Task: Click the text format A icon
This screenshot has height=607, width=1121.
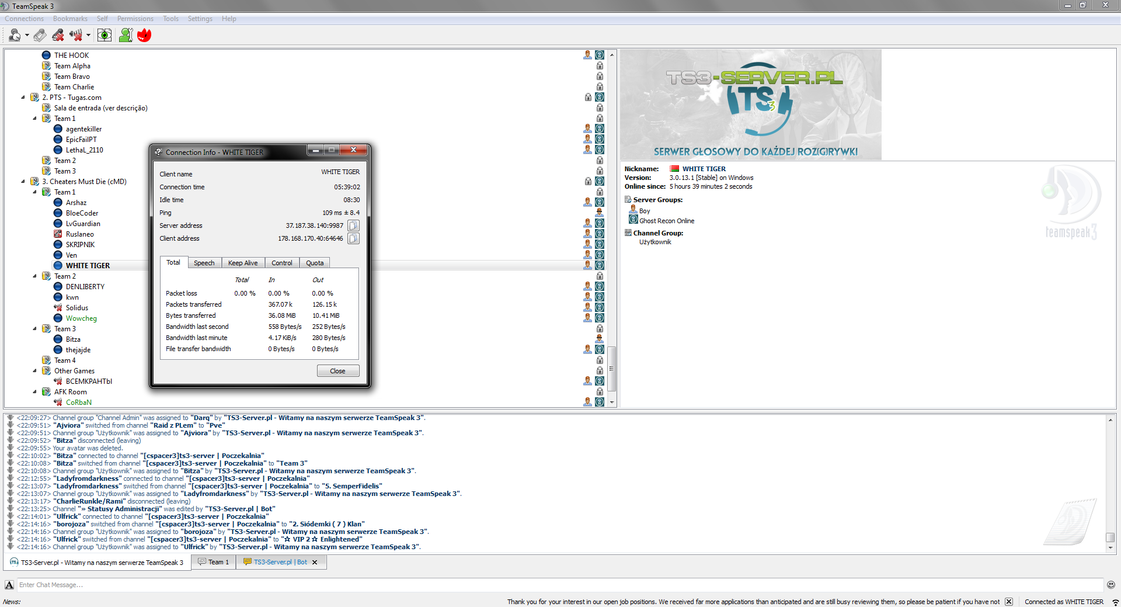Action: pos(9,585)
